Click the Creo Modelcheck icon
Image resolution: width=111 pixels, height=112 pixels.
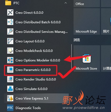click(10, 51)
